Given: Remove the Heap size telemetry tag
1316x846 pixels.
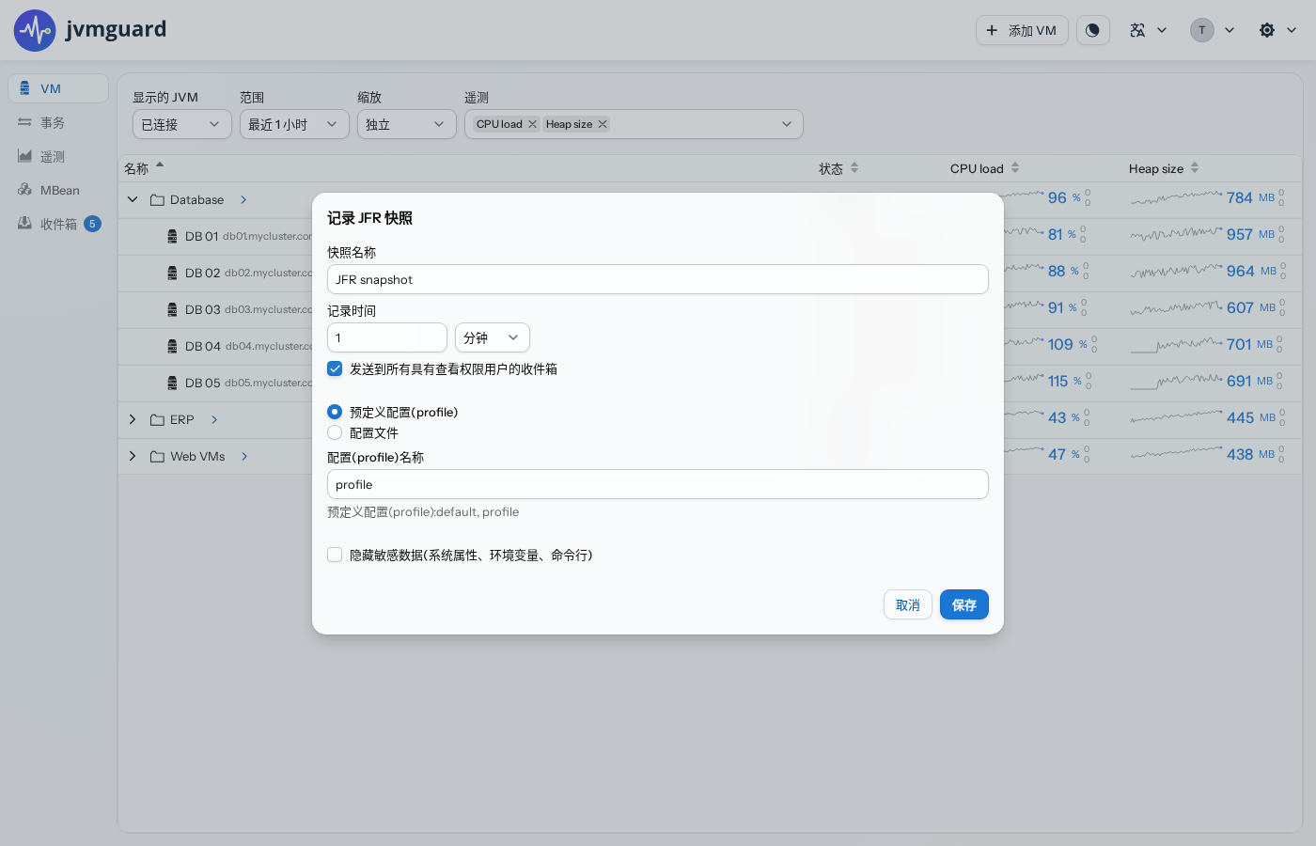Looking at the screenshot, I should (x=603, y=124).
